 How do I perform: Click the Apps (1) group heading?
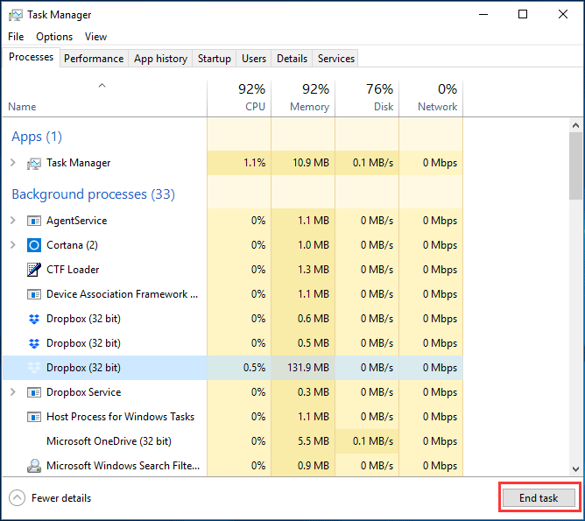pos(37,137)
